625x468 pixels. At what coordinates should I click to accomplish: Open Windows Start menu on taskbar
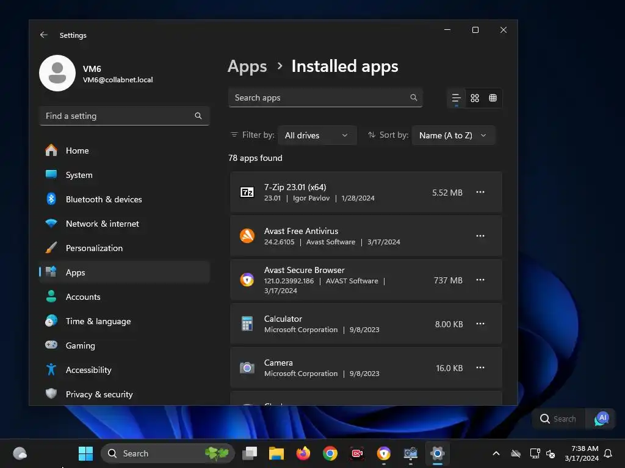pyautogui.click(x=85, y=453)
